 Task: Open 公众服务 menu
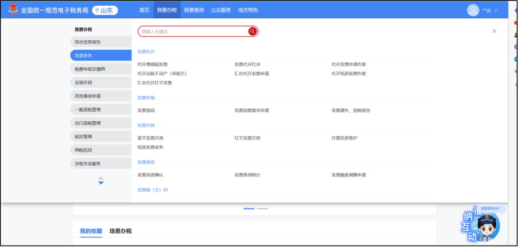[221, 10]
